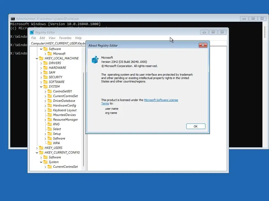
Task: Select the SECURITY folder icon
Action: (x=45, y=77)
